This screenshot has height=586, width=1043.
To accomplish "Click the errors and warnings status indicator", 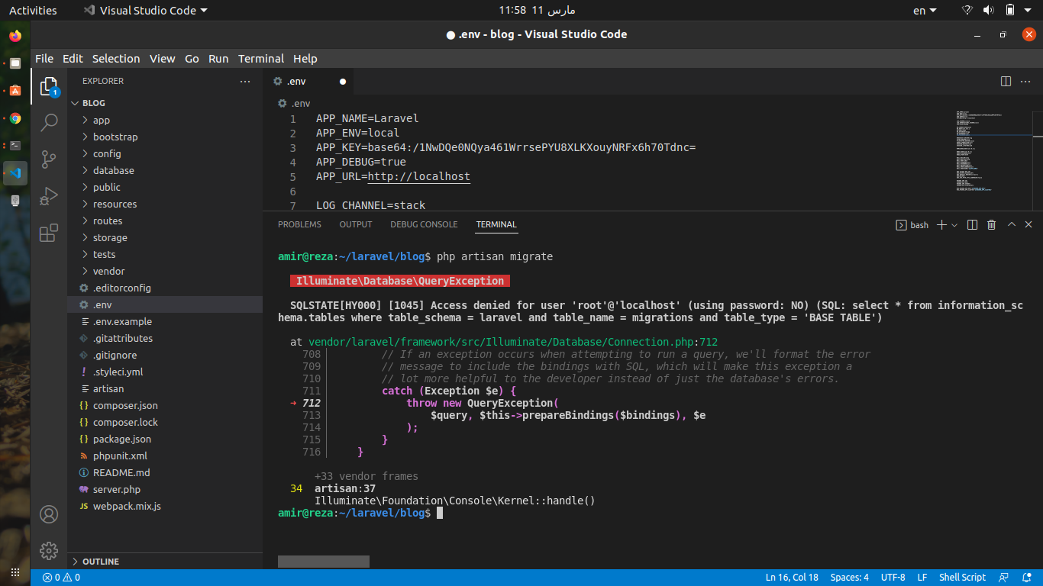I will coord(61,578).
